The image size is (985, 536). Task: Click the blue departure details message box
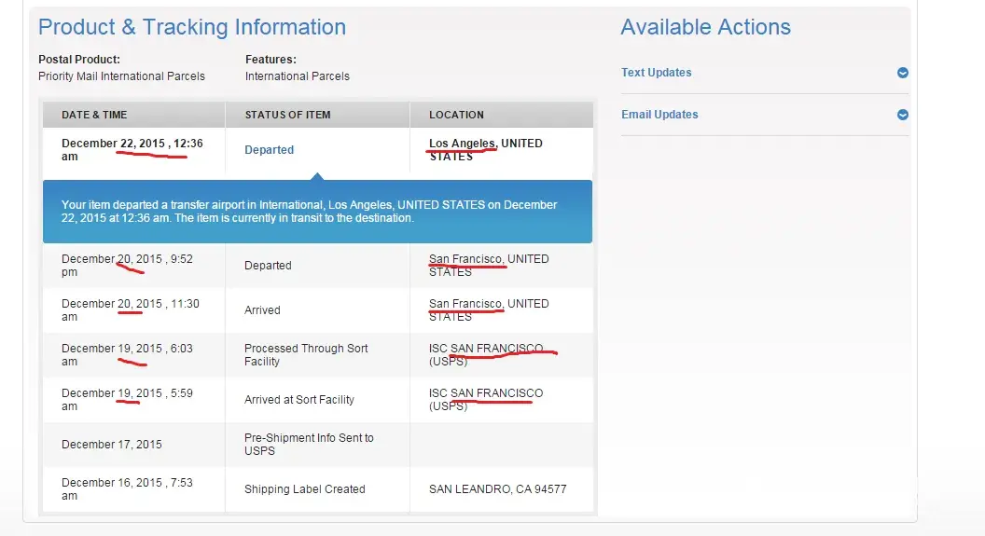[x=317, y=212]
